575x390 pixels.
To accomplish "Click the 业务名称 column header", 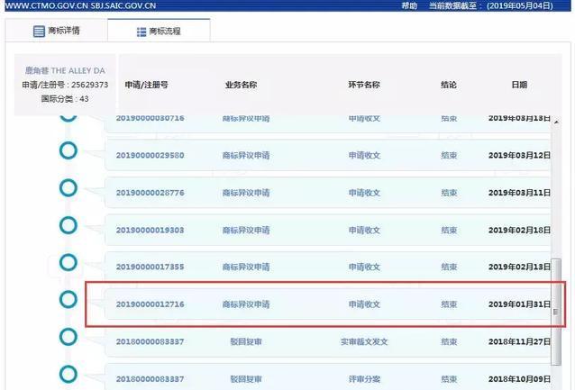I will tap(241, 85).
